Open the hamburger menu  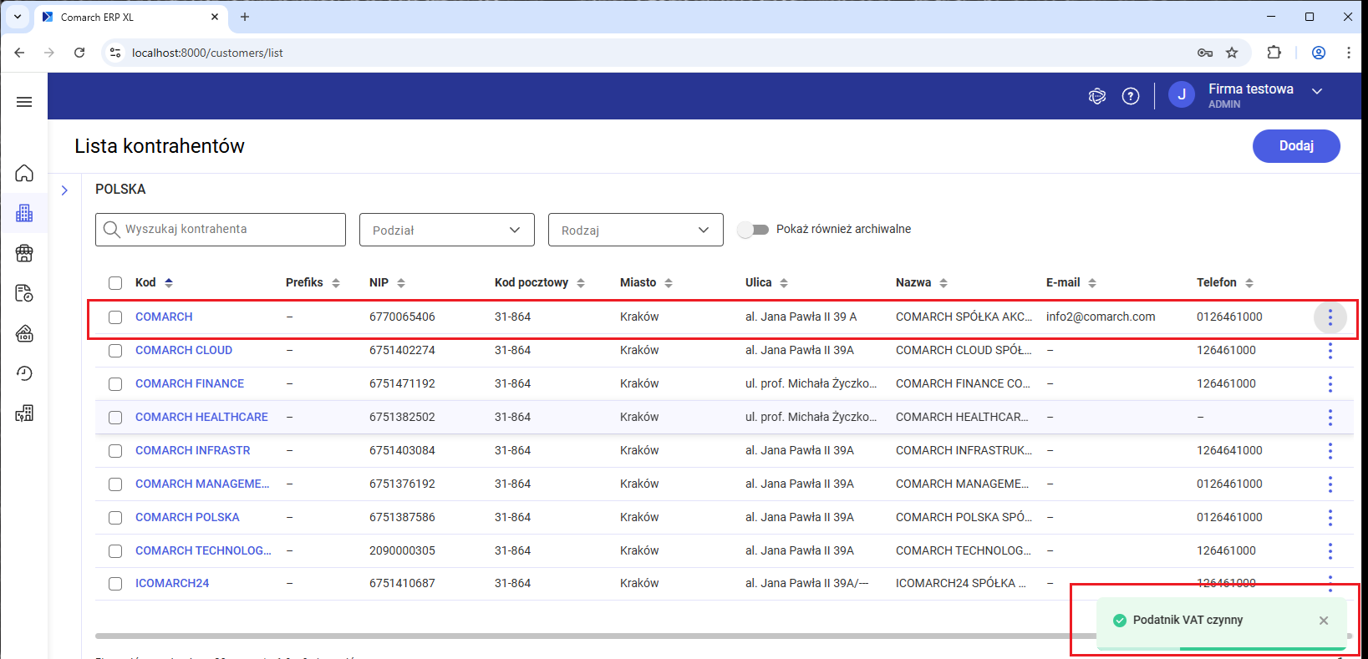[24, 102]
